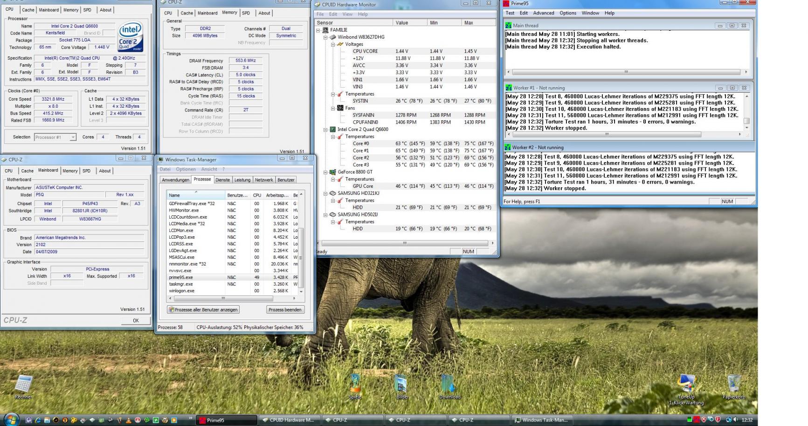
Task: Collapse the Intel Core 2 Quad Q6600 node
Action: (326, 130)
